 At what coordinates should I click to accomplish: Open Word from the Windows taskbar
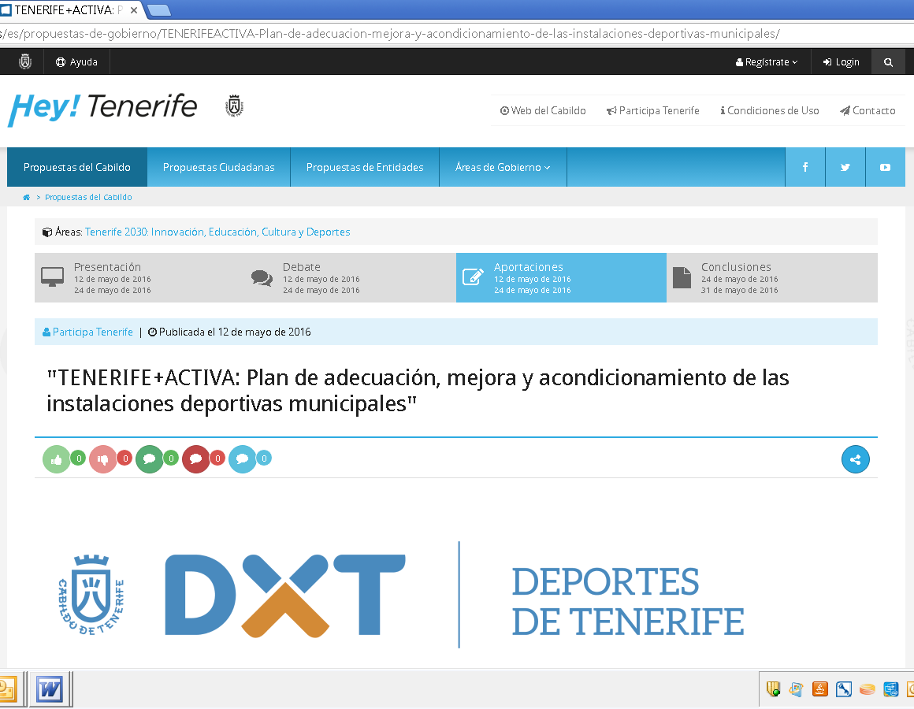(50, 689)
